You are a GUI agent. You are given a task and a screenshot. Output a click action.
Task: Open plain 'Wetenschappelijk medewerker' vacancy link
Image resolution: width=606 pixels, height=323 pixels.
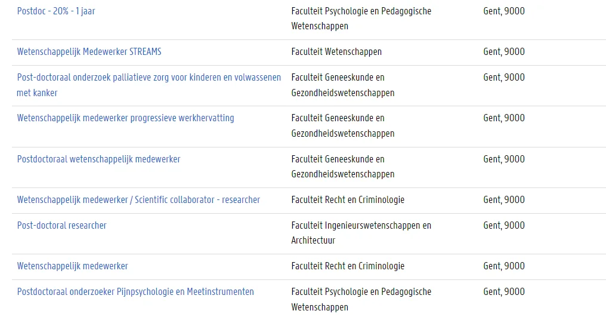coord(72,266)
